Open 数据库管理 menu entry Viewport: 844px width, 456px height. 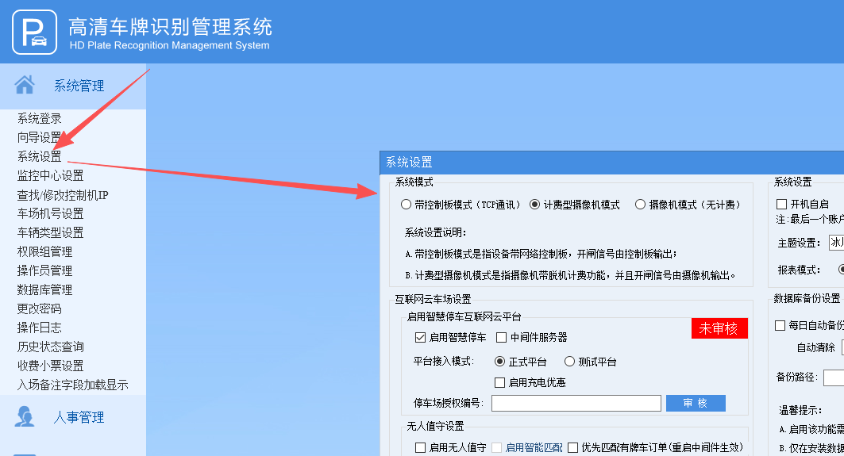click(44, 289)
